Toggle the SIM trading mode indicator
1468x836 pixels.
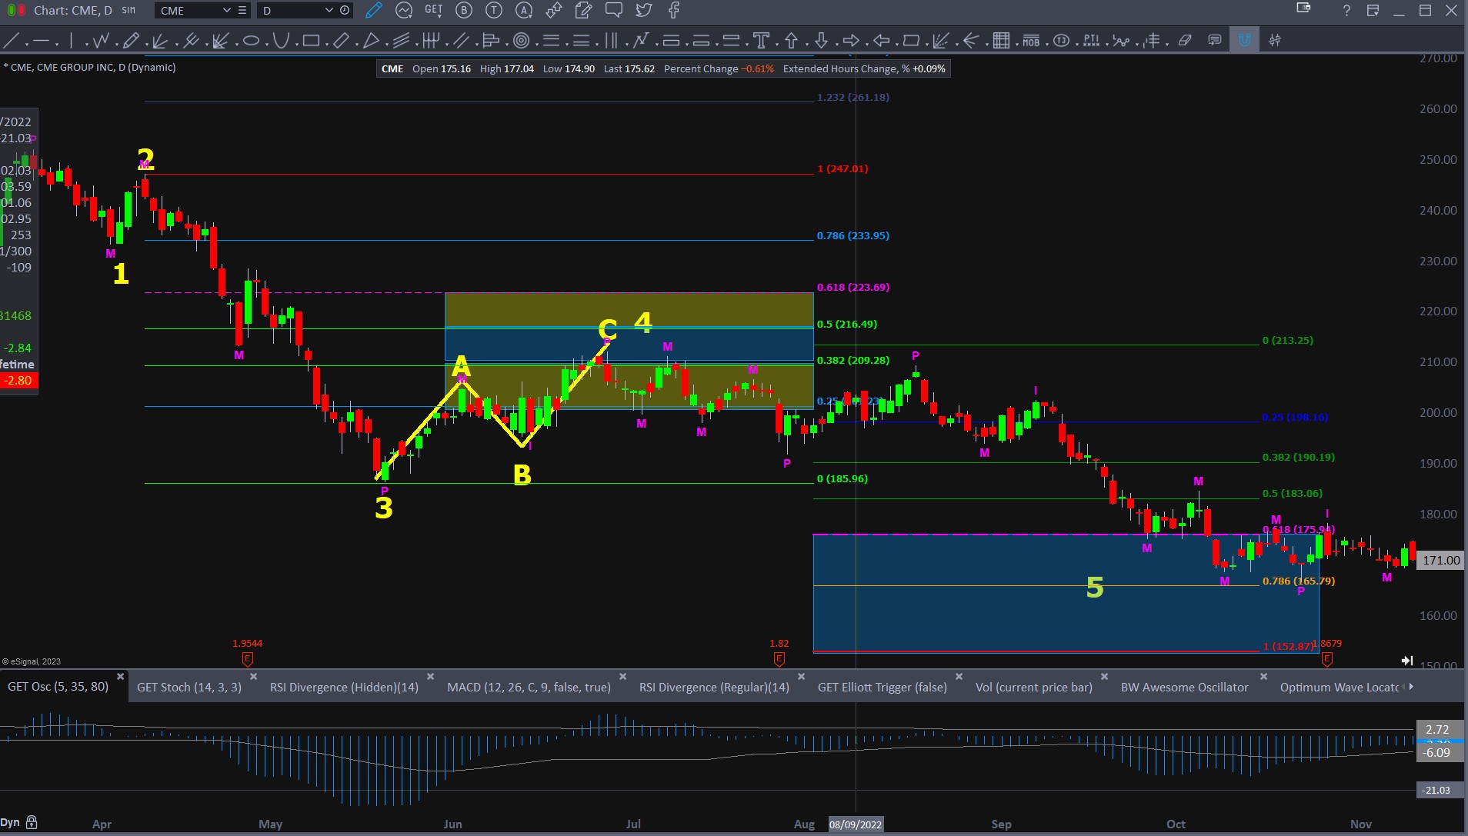click(x=128, y=10)
